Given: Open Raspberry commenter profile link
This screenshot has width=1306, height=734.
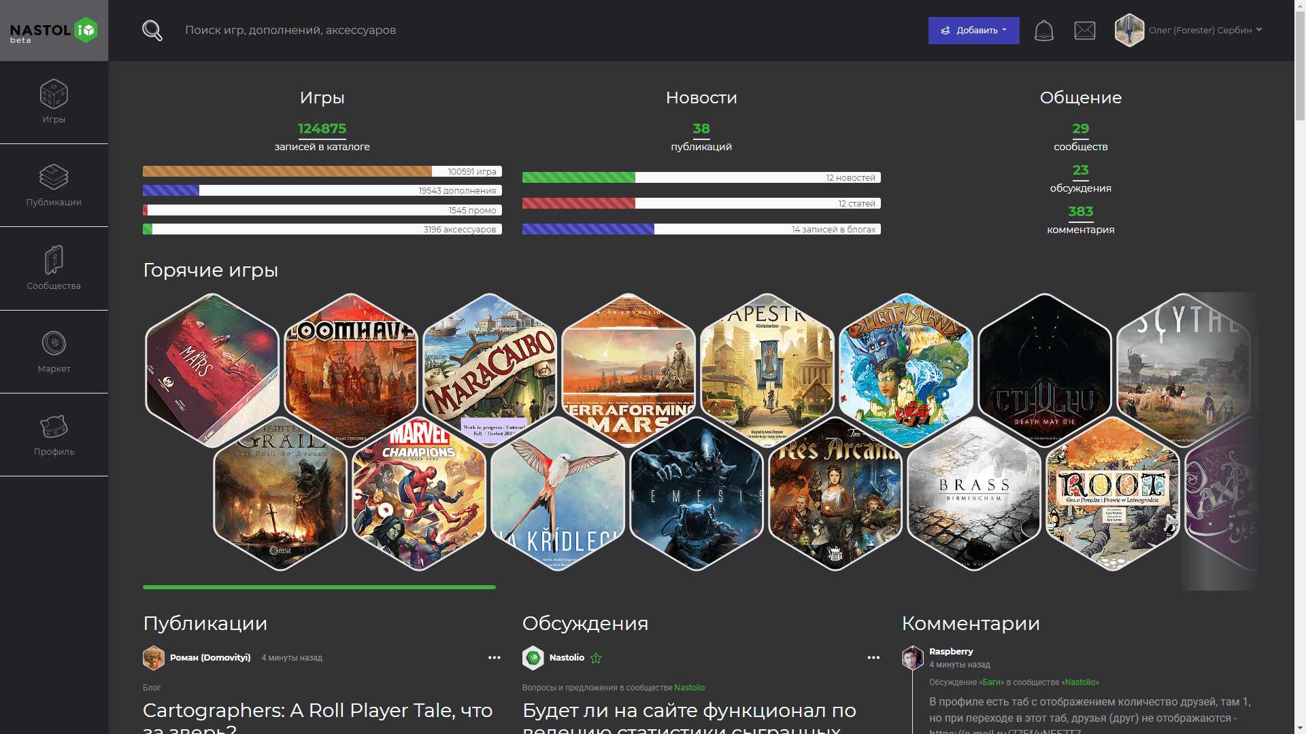Looking at the screenshot, I should pos(951,651).
